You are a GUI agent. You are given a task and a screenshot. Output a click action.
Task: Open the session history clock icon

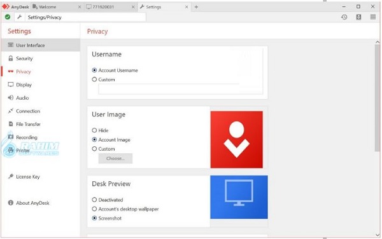coord(344,17)
